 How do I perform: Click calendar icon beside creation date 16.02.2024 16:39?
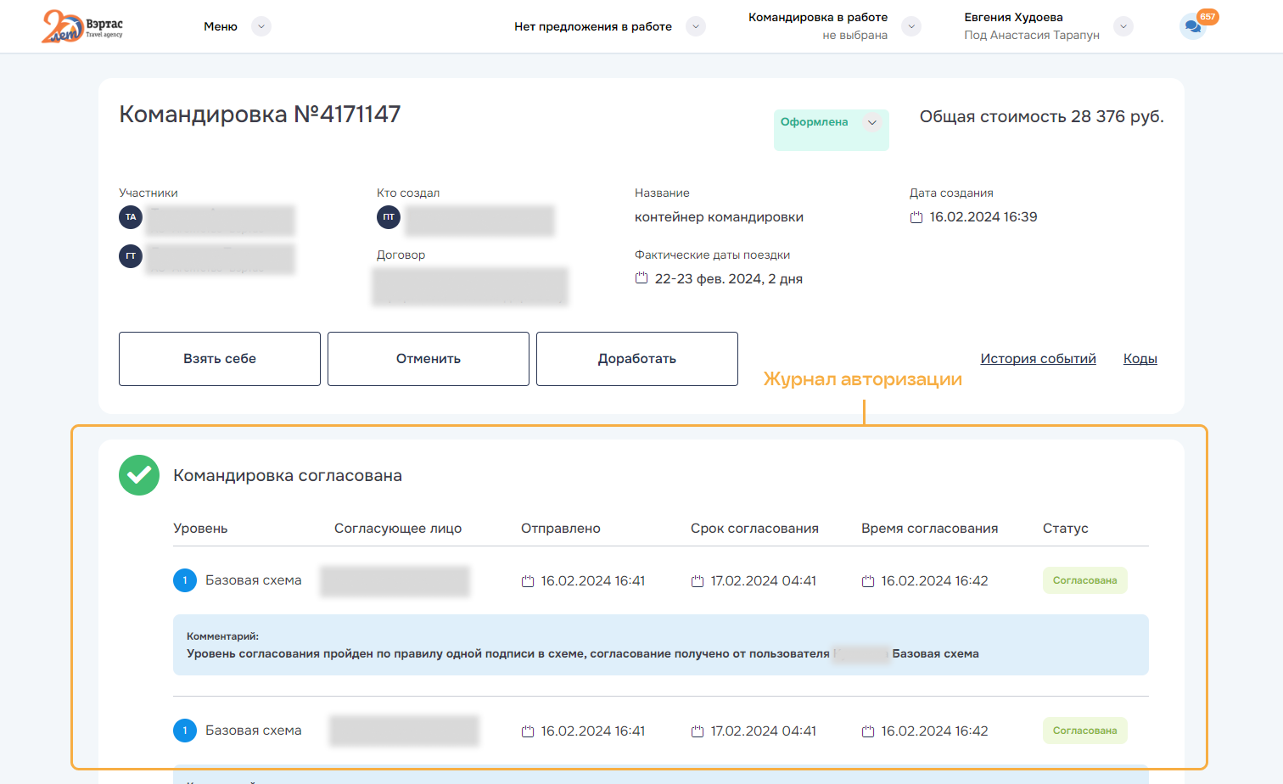(x=916, y=217)
